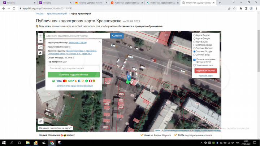Open the measure ruler tool on map
This screenshot has height=146, width=260.
coord(40,121)
